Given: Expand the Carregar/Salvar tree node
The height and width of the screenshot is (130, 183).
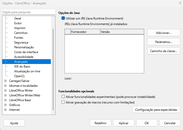Looking at the screenshot, I should [6, 81].
